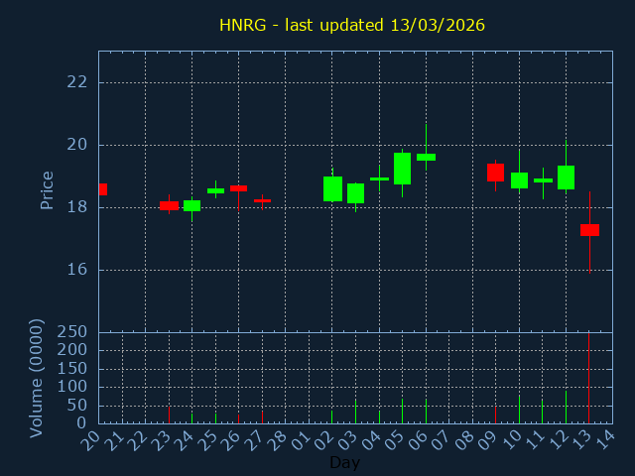Click the volume bar for day 03

(355, 411)
